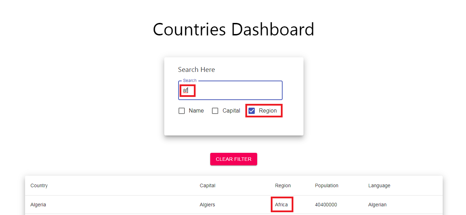Click the Algerian language cell
The width and height of the screenshot is (466, 215).
[x=377, y=205]
